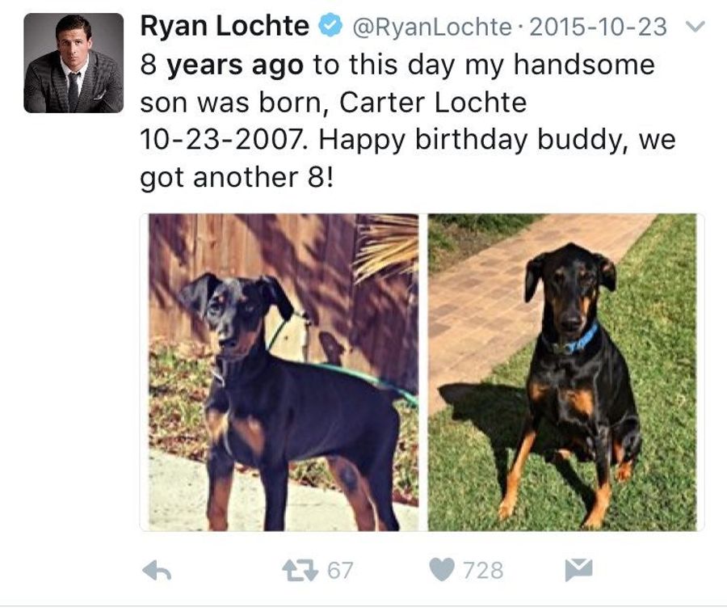The image size is (727, 616).
Task: Send the tweet via the envelope message icon
Action: click(x=578, y=570)
